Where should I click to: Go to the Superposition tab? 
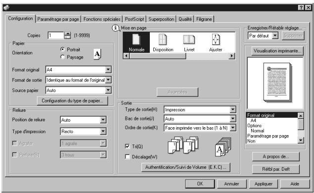161,19
